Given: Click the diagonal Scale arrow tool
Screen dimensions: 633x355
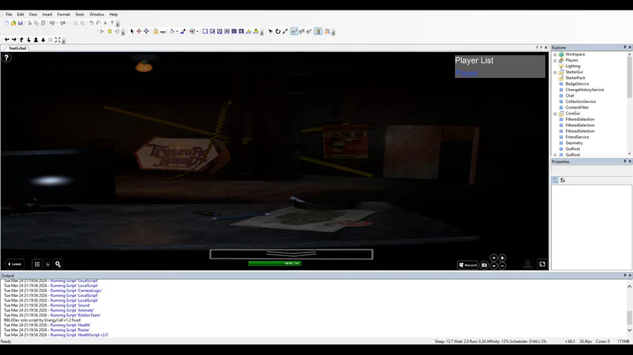Looking at the screenshot, I should pyautogui.click(x=285, y=32).
